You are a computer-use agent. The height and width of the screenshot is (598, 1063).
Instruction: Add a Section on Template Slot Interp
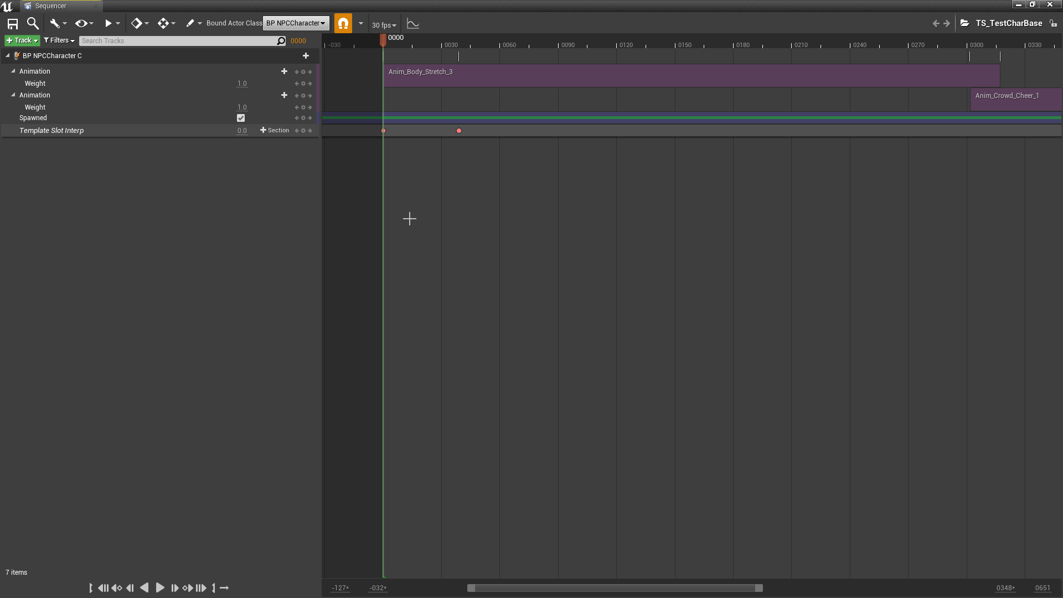tap(275, 130)
